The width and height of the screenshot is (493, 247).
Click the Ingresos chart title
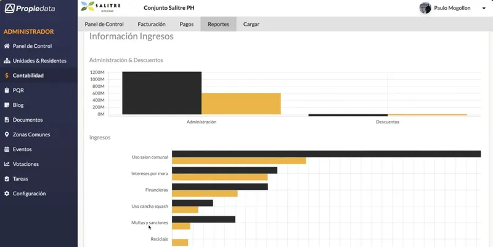point(100,137)
